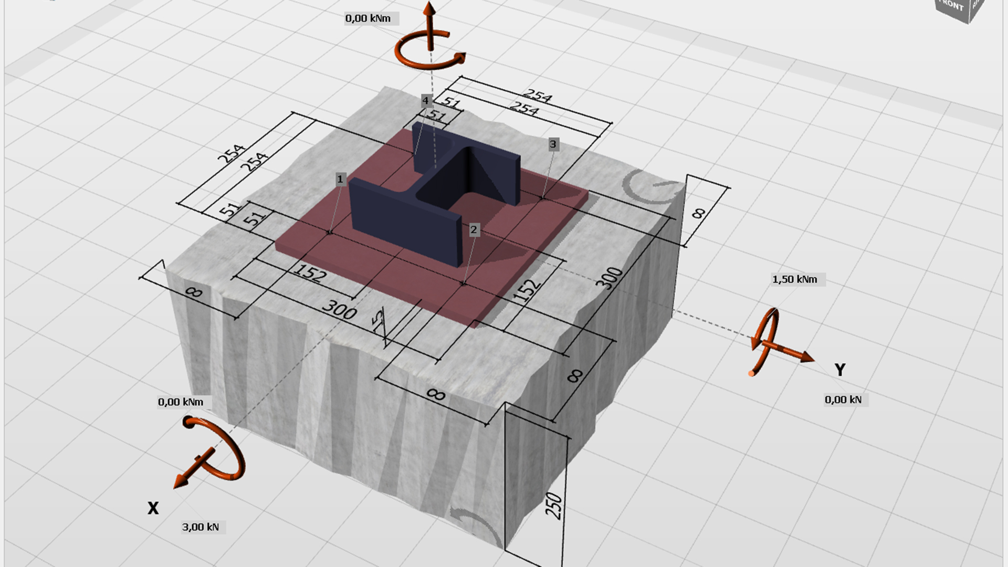Select anchor number 2 label

[474, 229]
